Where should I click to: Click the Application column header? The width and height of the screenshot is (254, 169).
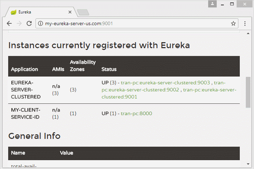(25, 69)
